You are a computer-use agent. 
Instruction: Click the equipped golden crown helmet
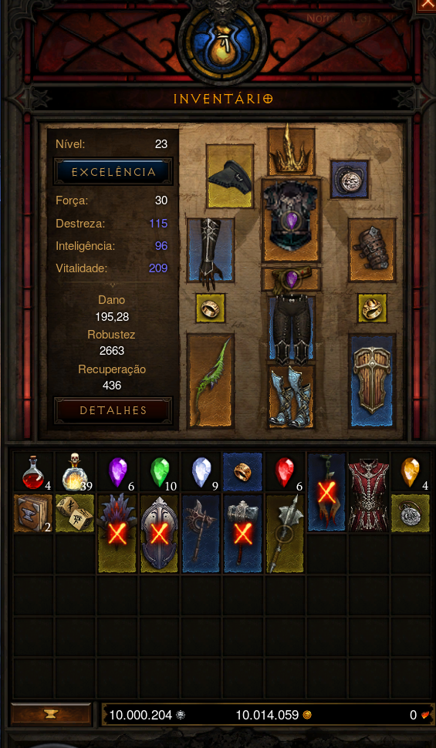pyautogui.click(x=291, y=151)
